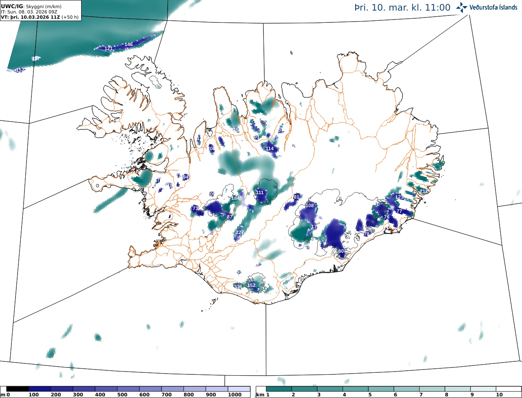Click the 108 visibility value on map
Screen dimensions: 522x398
tap(310, 206)
